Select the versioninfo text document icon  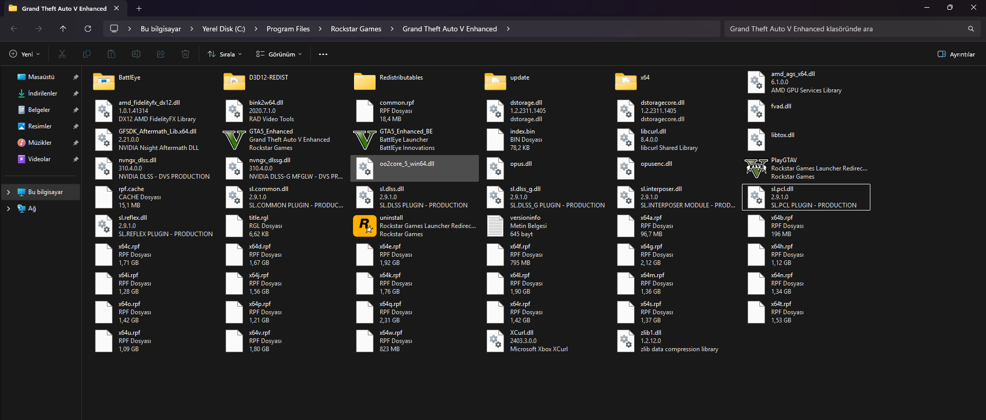[x=495, y=226]
